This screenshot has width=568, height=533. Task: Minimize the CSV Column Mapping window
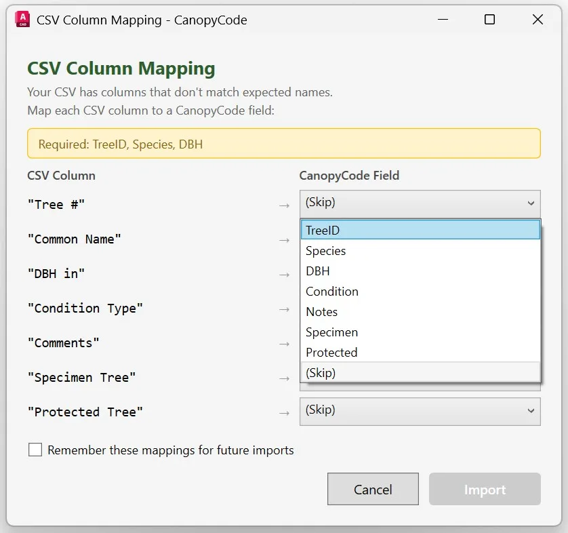point(443,19)
